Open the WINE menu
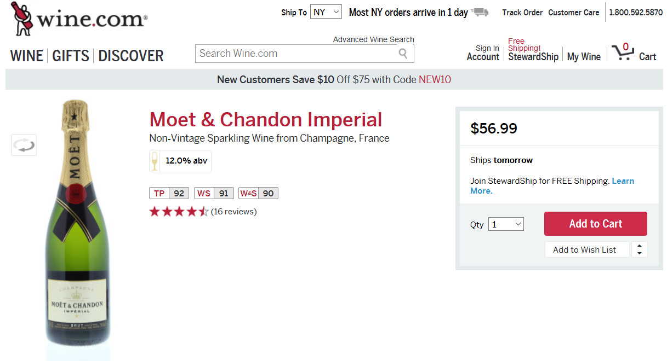 click(26, 56)
